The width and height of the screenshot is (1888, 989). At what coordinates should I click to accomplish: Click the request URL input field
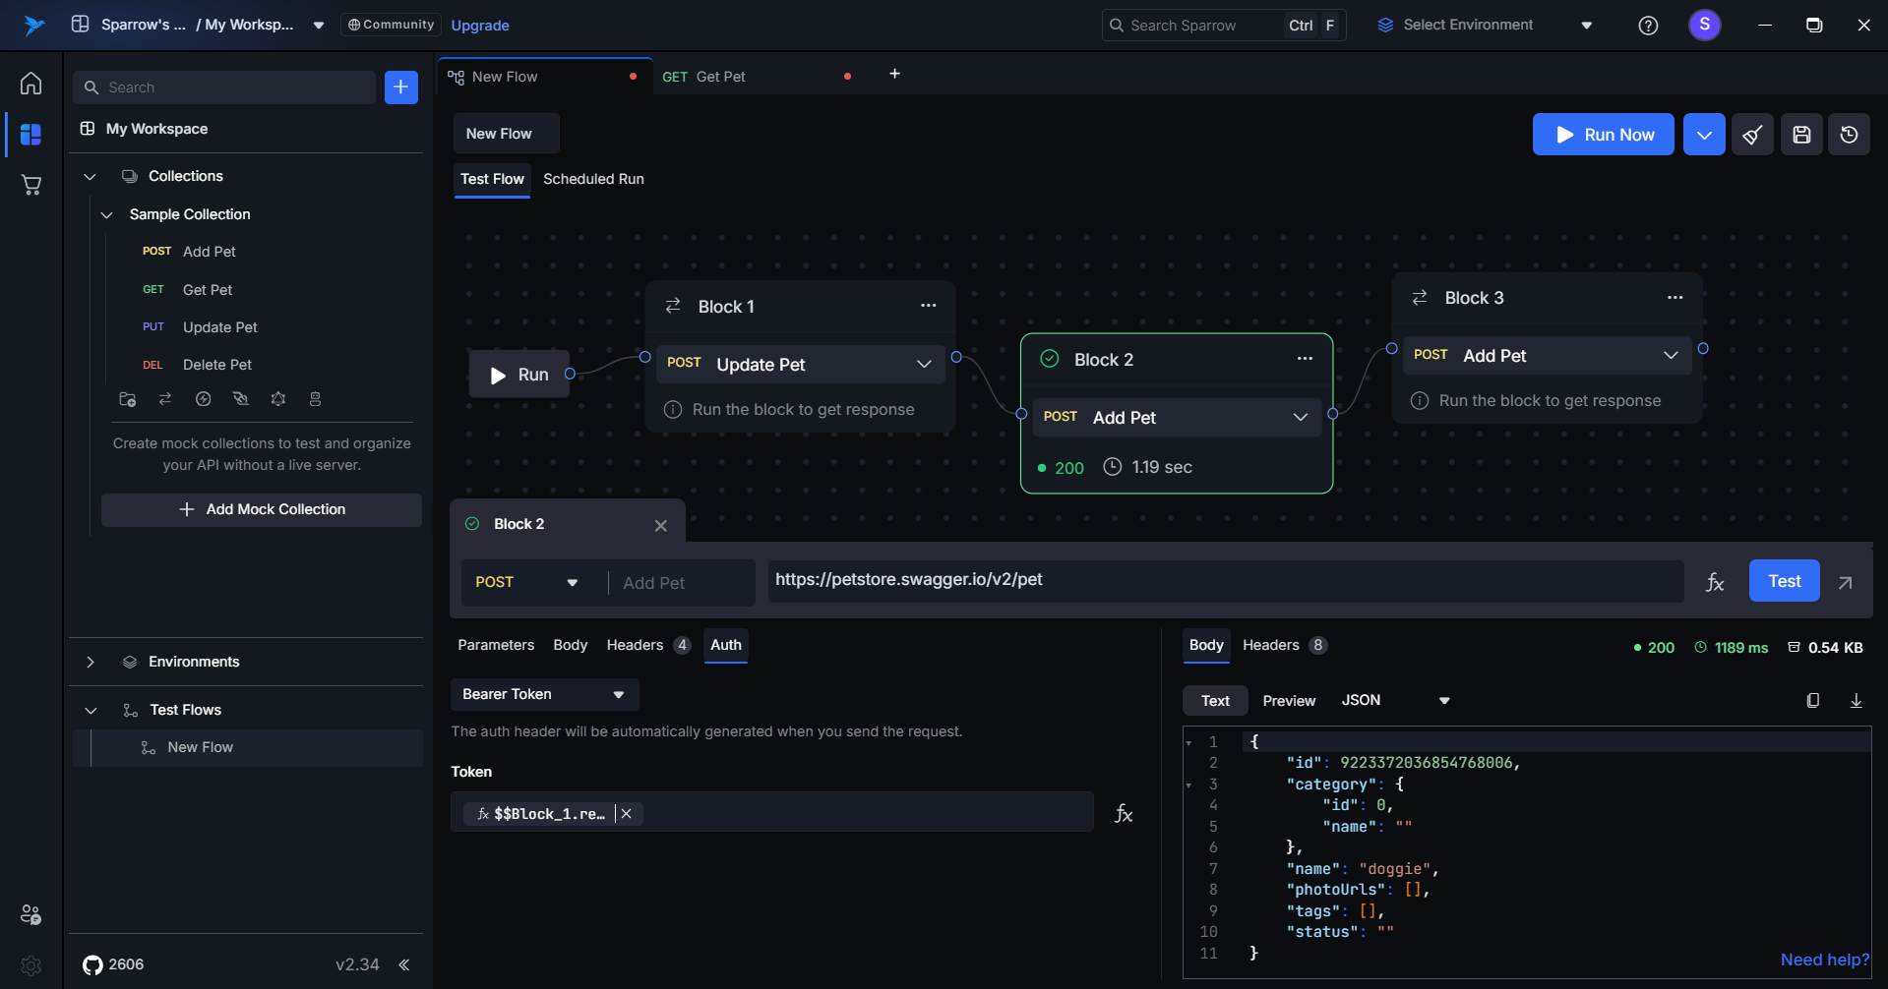tap(1224, 580)
